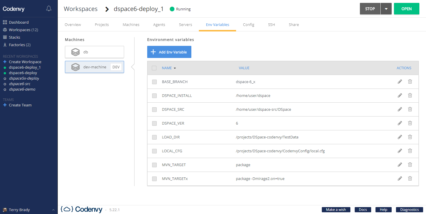Edit the MVN_TARGET variable
Image resolution: width=426 pixels, height=214 pixels.
pos(400,165)
